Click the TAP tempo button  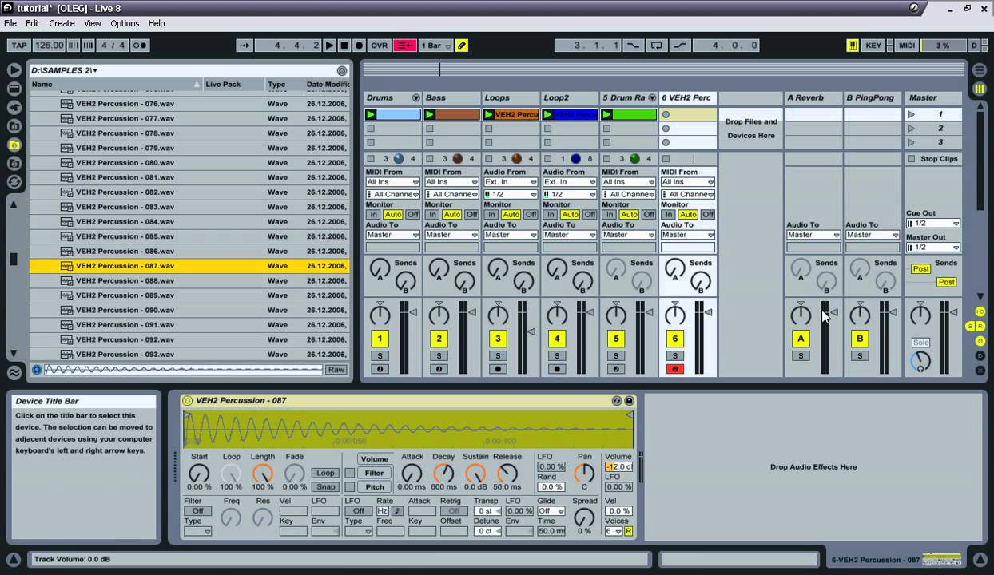point(18,46)
